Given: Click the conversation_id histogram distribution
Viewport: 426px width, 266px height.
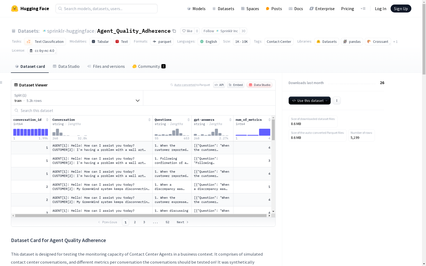Looking at the screenshot, I should click(31, 132).
